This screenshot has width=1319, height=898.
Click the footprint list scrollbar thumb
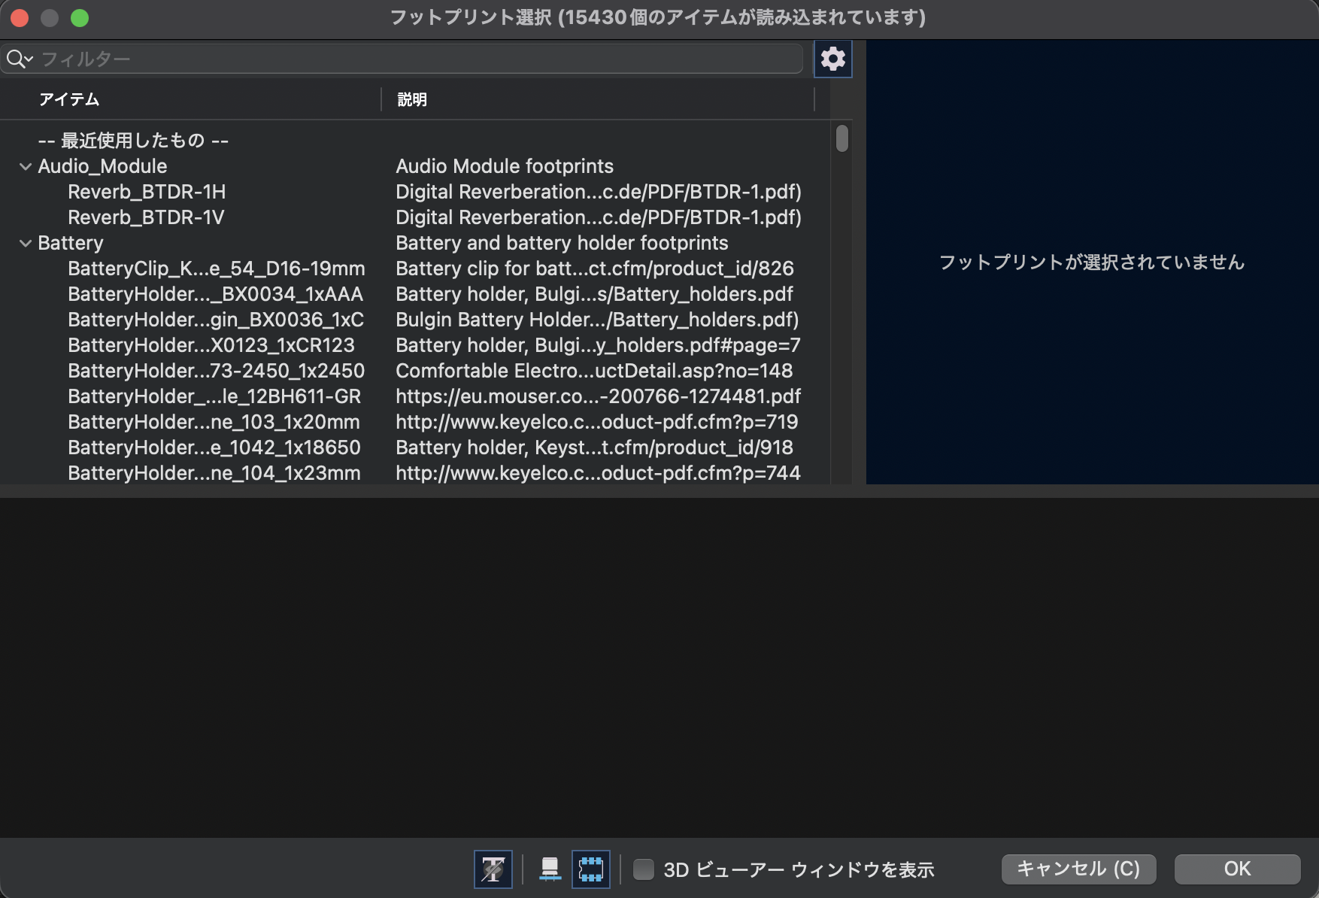point(841,138)
